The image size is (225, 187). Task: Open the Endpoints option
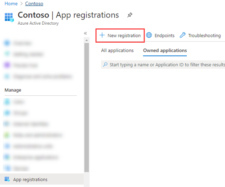coord(160,36)
